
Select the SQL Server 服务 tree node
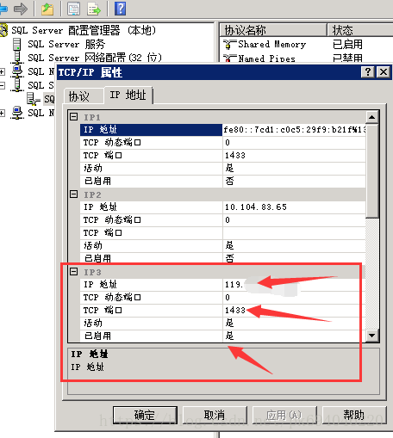click(x=66, y=44)
